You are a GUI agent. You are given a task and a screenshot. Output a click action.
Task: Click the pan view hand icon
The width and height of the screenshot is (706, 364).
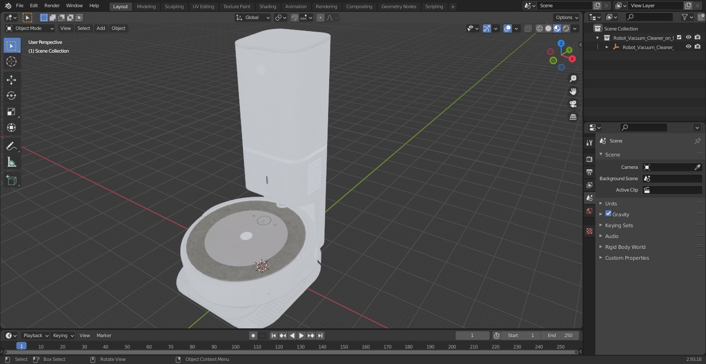(573, 91)
